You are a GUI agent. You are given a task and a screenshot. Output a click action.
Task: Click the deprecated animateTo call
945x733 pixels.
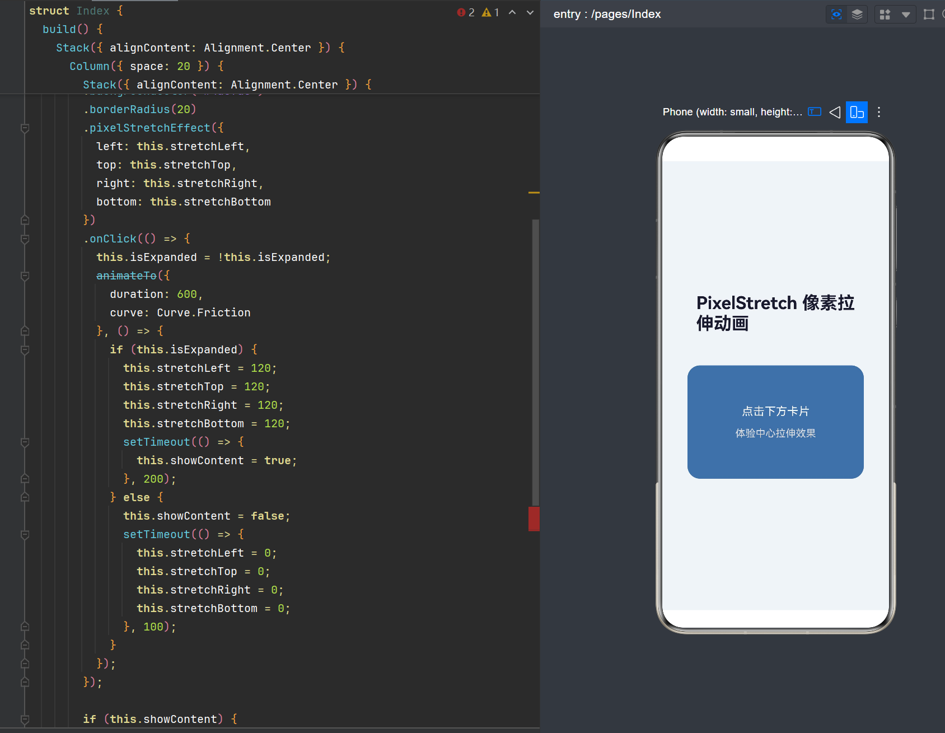127,276
